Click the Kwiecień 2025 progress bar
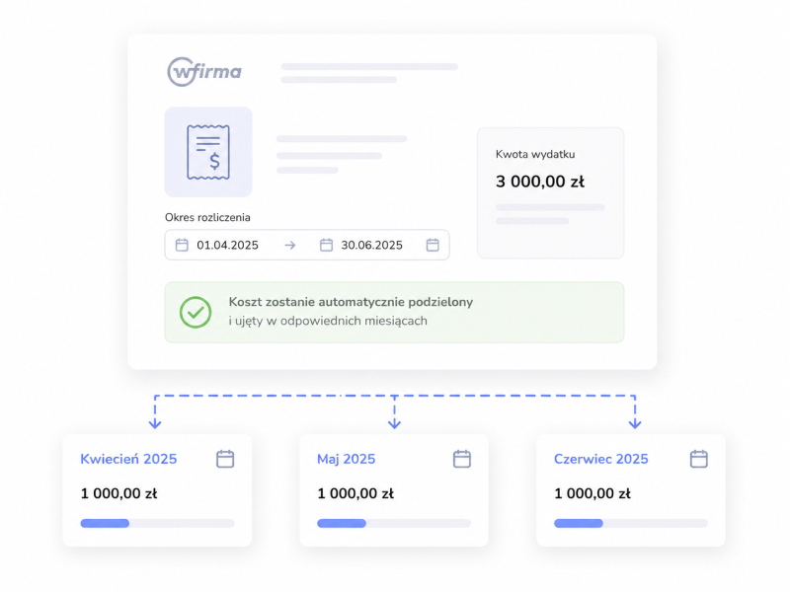The height and width of the screenshot is (592, 790). [157, 524]
